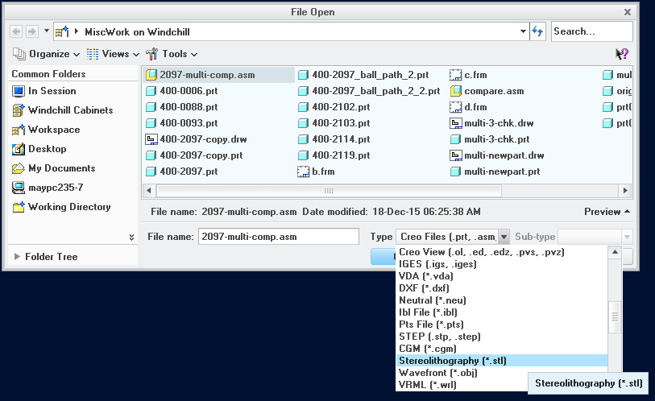Choose Ibl File (*.ibl) type
The width and height of the screenshot is (655, 401).
coord(501,312)
